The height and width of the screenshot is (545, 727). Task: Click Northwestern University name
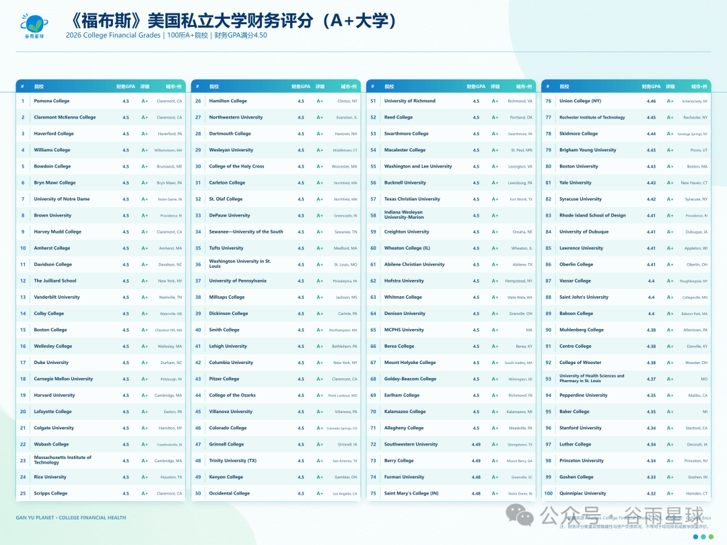point(236,117)
